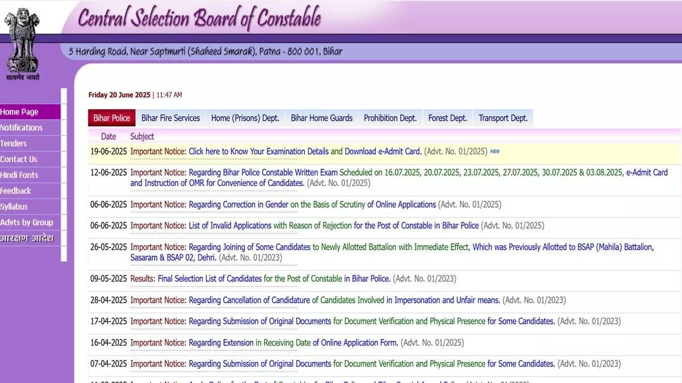The height and width of the screenshot is (383, 682).
Task: Select the Forest Dept. tab
Action: pos(448,118)
